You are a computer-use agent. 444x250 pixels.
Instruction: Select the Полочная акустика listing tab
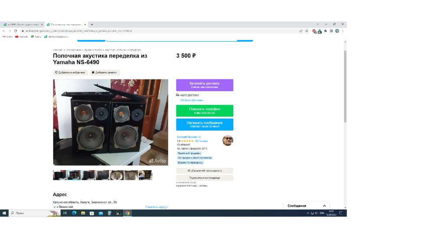click(x=66, y=25)
